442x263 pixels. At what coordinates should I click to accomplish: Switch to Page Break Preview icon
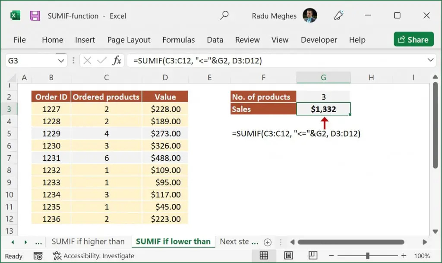(x=313, y=255)
